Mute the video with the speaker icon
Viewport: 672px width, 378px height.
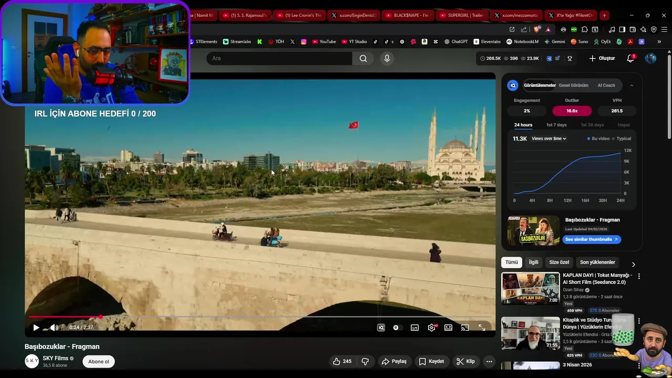coord(54,328)
